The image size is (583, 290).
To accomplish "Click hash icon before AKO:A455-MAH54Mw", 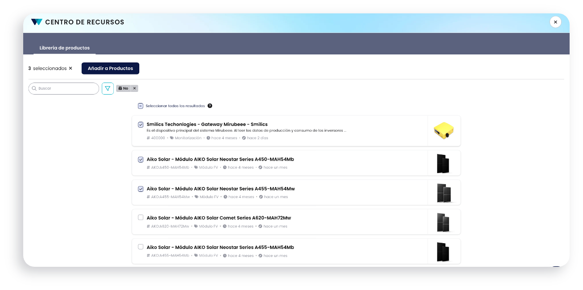I will (x=148, y=197).
